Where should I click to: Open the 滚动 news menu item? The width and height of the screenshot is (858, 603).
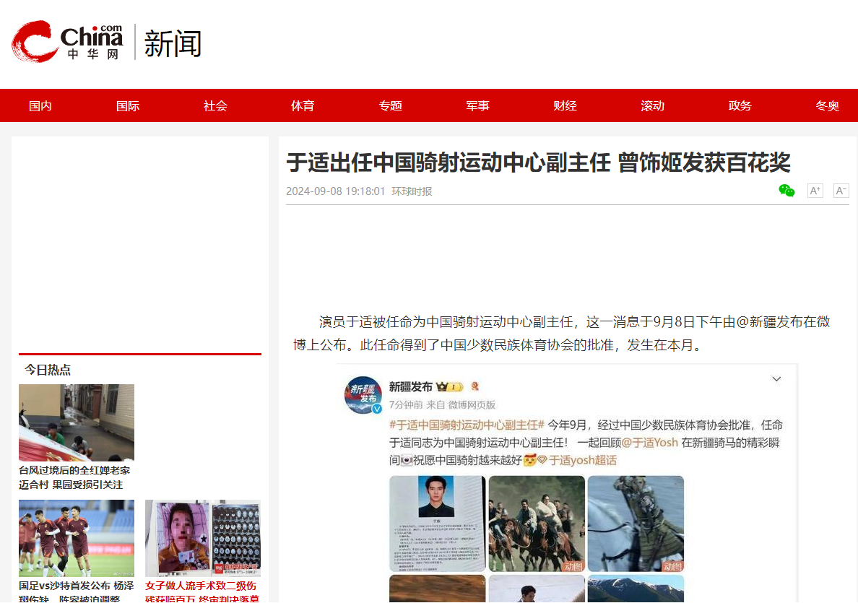tap(653, 105)
